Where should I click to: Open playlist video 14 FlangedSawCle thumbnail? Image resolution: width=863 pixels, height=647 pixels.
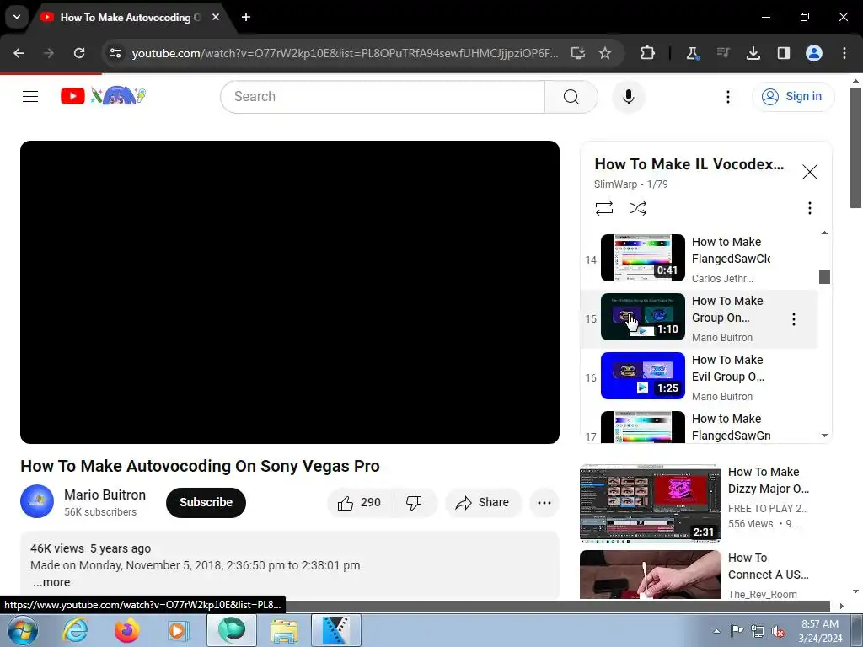pyautogui.click(x=642, y=258)
